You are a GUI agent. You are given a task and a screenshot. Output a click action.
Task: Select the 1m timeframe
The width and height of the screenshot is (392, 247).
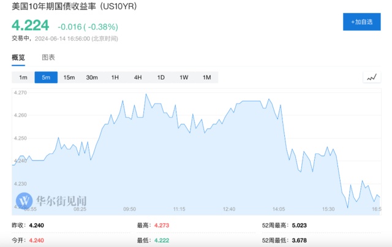tap(23, 77)
